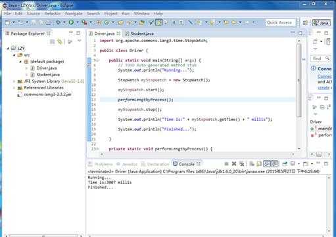The width and height of the screenshot is (336, 237).
Task: Click the Connect link in the Mylyn panel
Action: click(x=325, y=76)
